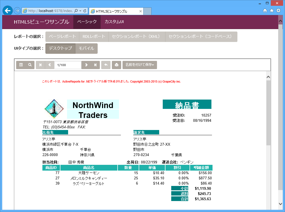Viewport: 285px width, 212px height.
Task: Choose セクションレポート（XML） report
Action: (137, 36)
